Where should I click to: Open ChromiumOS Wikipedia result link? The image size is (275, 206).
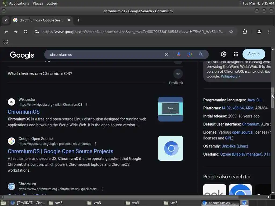pos(24,112)
